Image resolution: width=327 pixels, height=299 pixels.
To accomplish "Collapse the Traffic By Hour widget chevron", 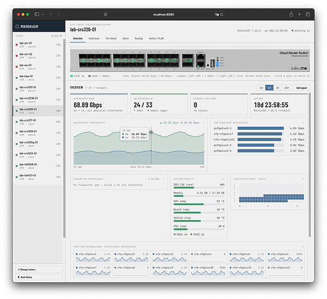I will tap(303, 179).
